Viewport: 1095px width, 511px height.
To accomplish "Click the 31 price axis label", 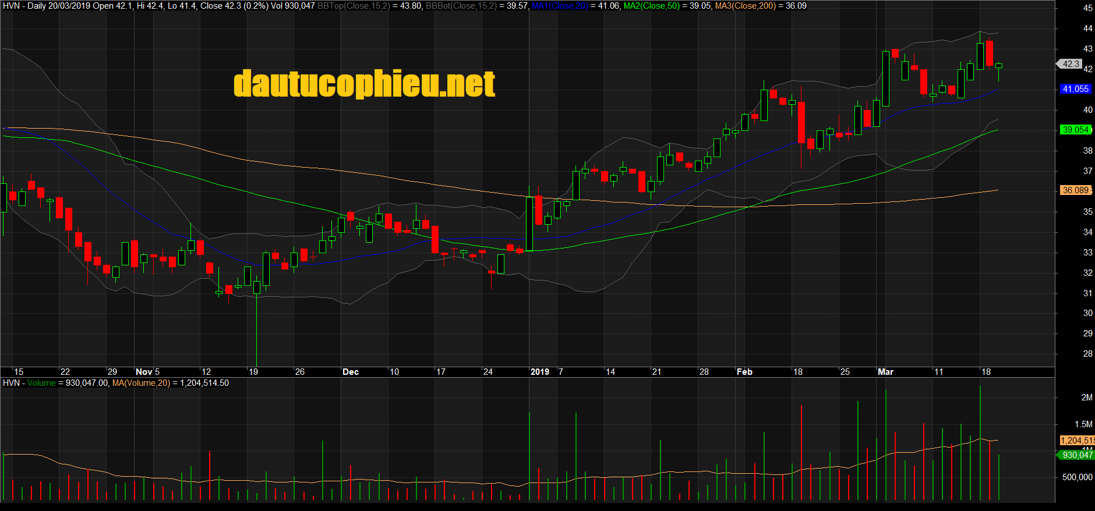I will coord(1087,293).
